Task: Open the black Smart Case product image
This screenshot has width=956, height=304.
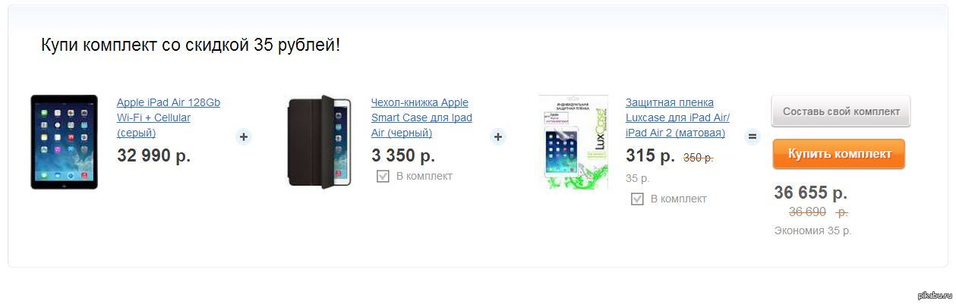Action: [319, 142]
